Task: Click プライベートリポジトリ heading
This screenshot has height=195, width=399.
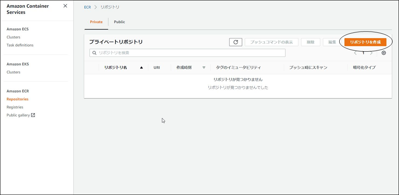Action: click(x=116, y=42)
